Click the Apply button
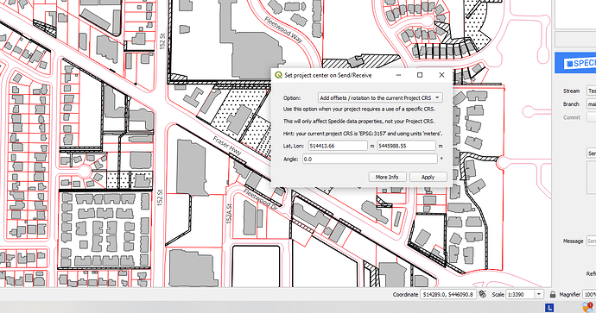This screenshot has height=313, width=596. [428, 177]
